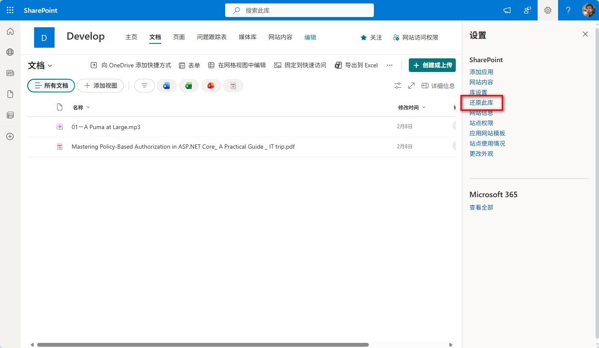Click 编辑 in site navigation
Viewport: 599px width, 348px height.
coord(310,37)
